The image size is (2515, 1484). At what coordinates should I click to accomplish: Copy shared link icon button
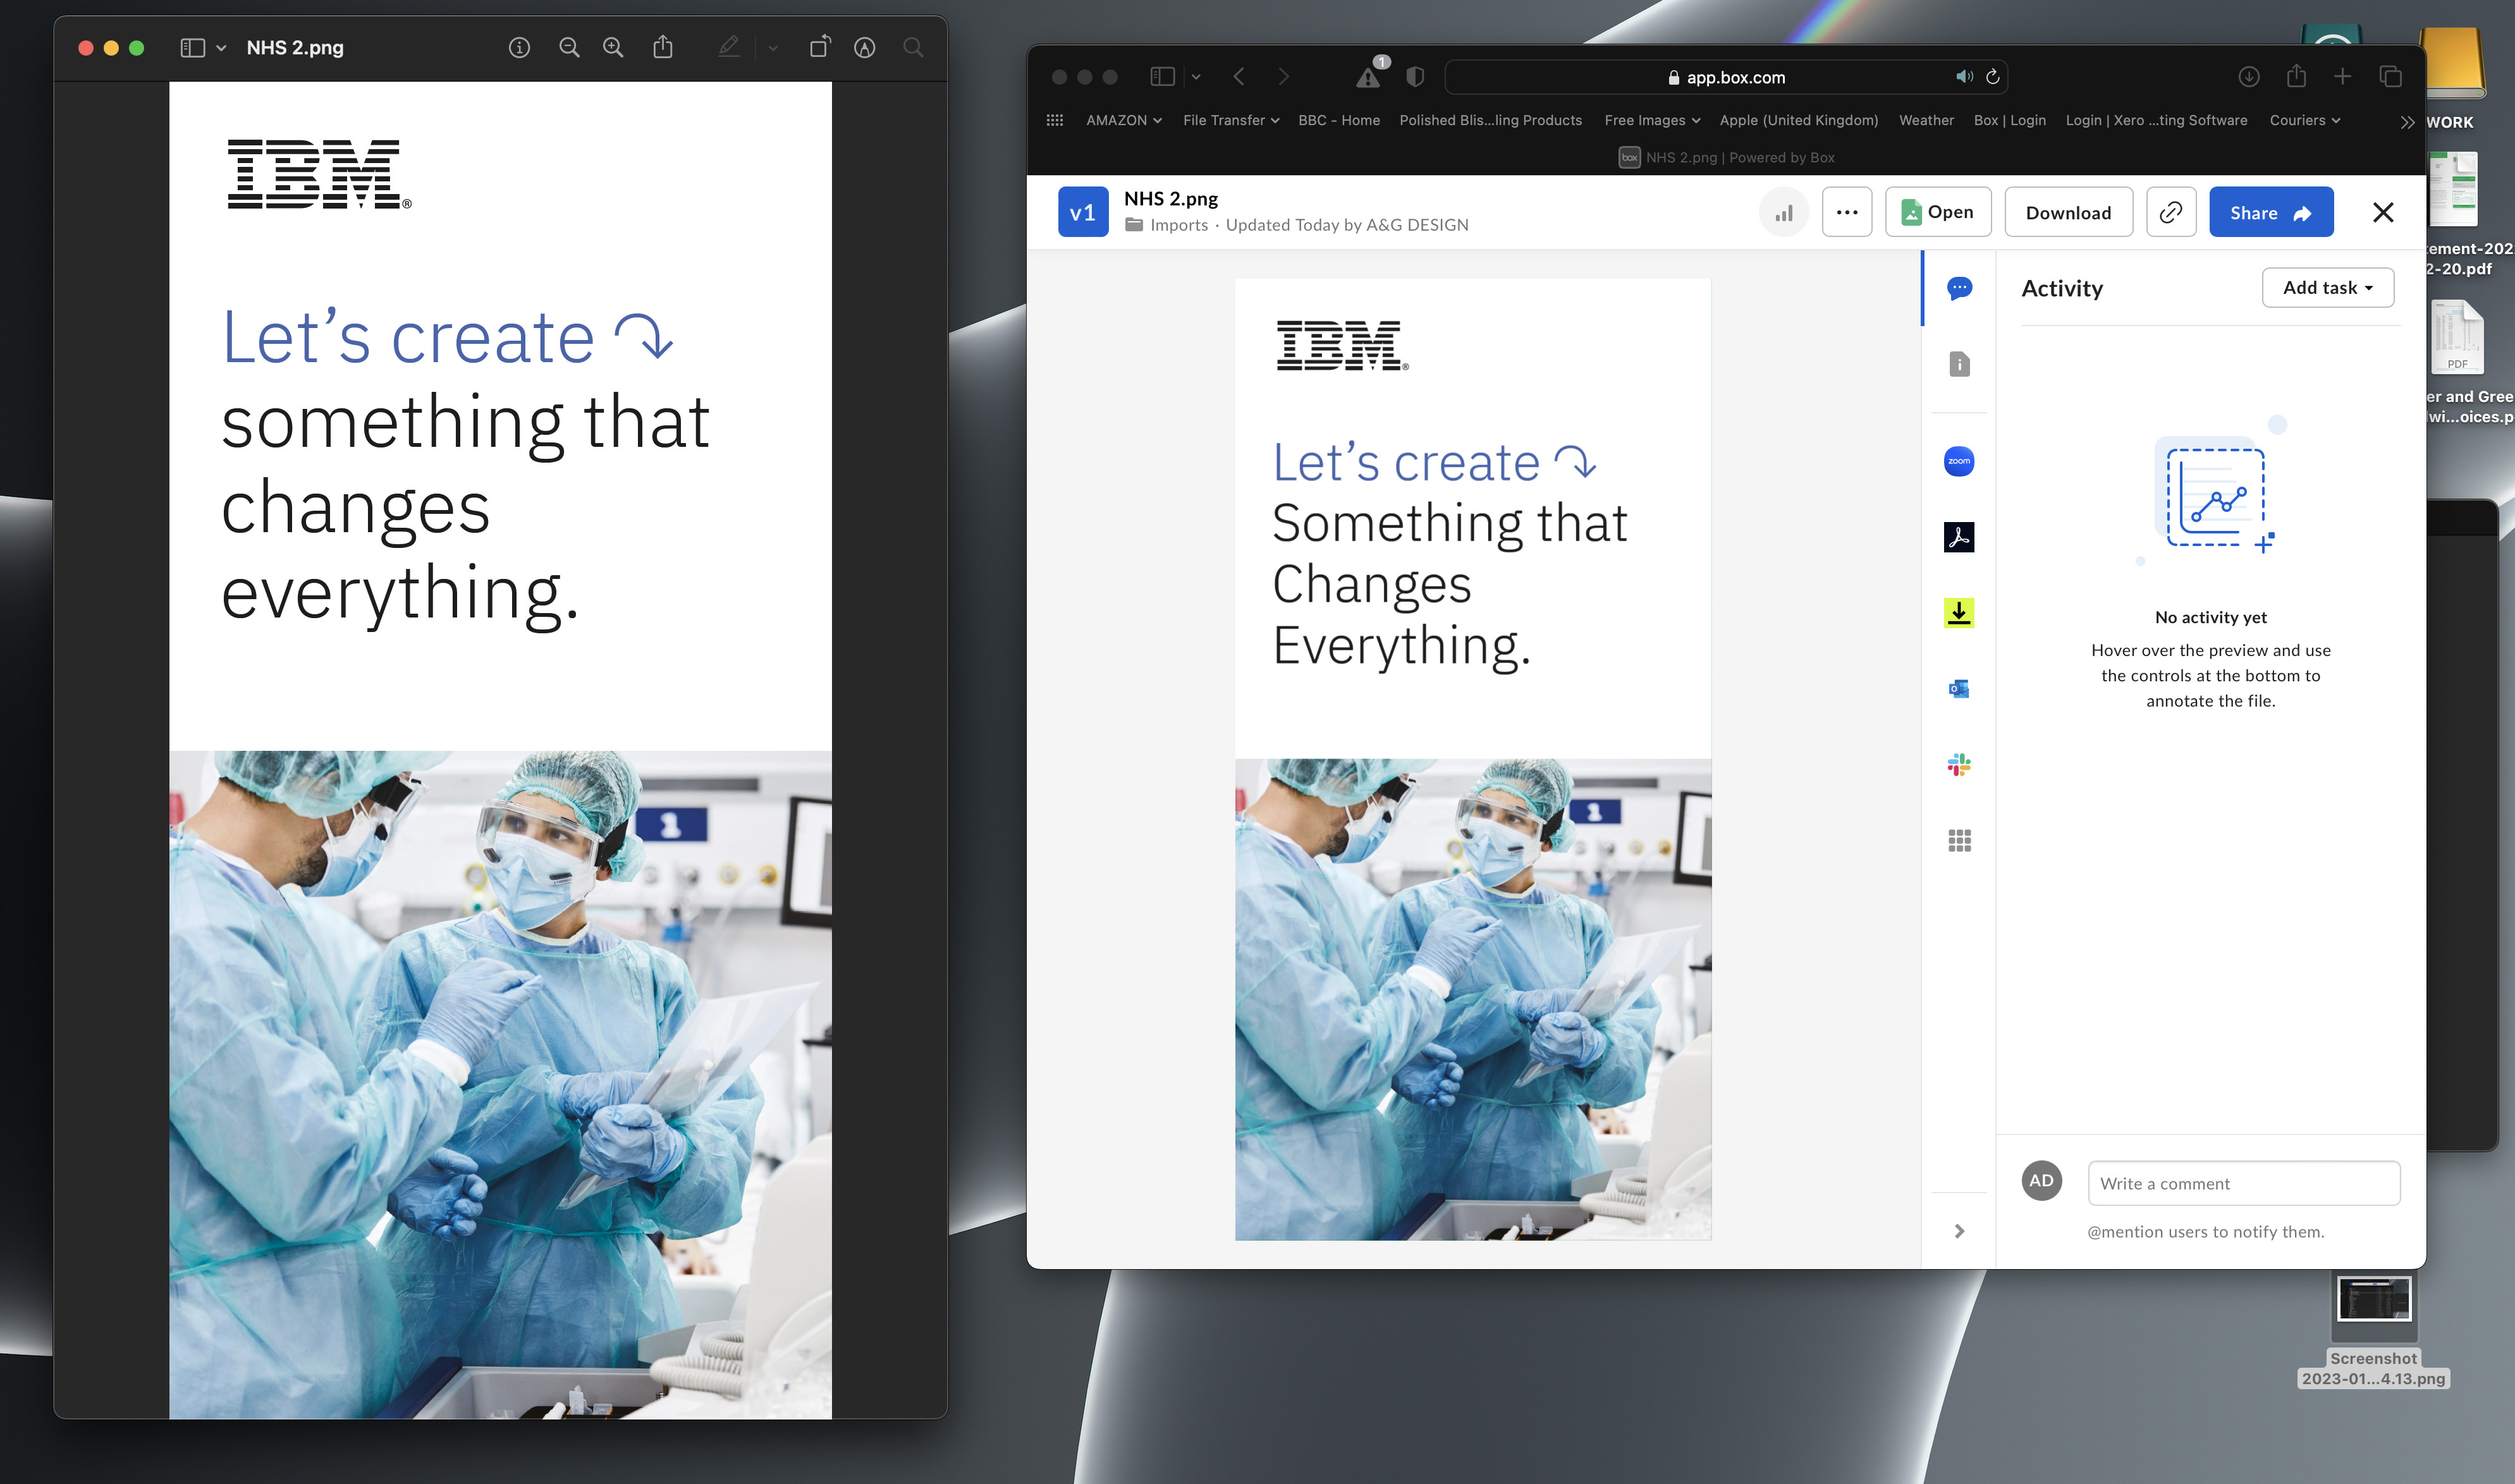(x=2171, y=212)
